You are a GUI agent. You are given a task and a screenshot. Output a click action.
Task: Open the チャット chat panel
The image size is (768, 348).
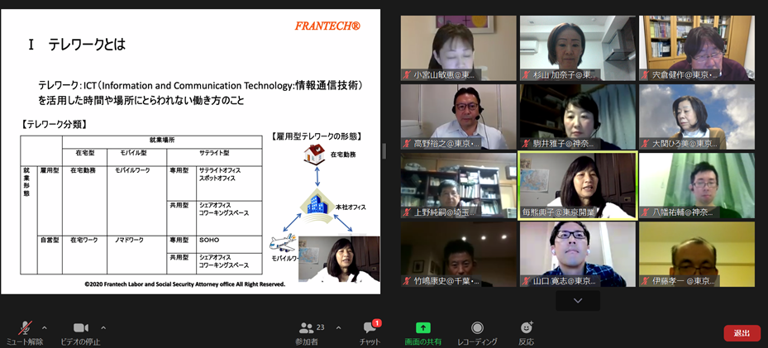click(370, 329)
